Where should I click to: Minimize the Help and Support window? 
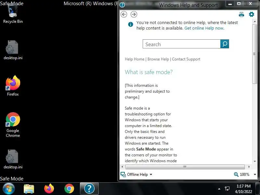(x=230, y=4)
